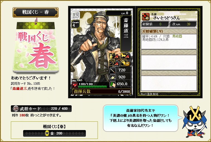Click the samurai dog mascot

[194, 122]
